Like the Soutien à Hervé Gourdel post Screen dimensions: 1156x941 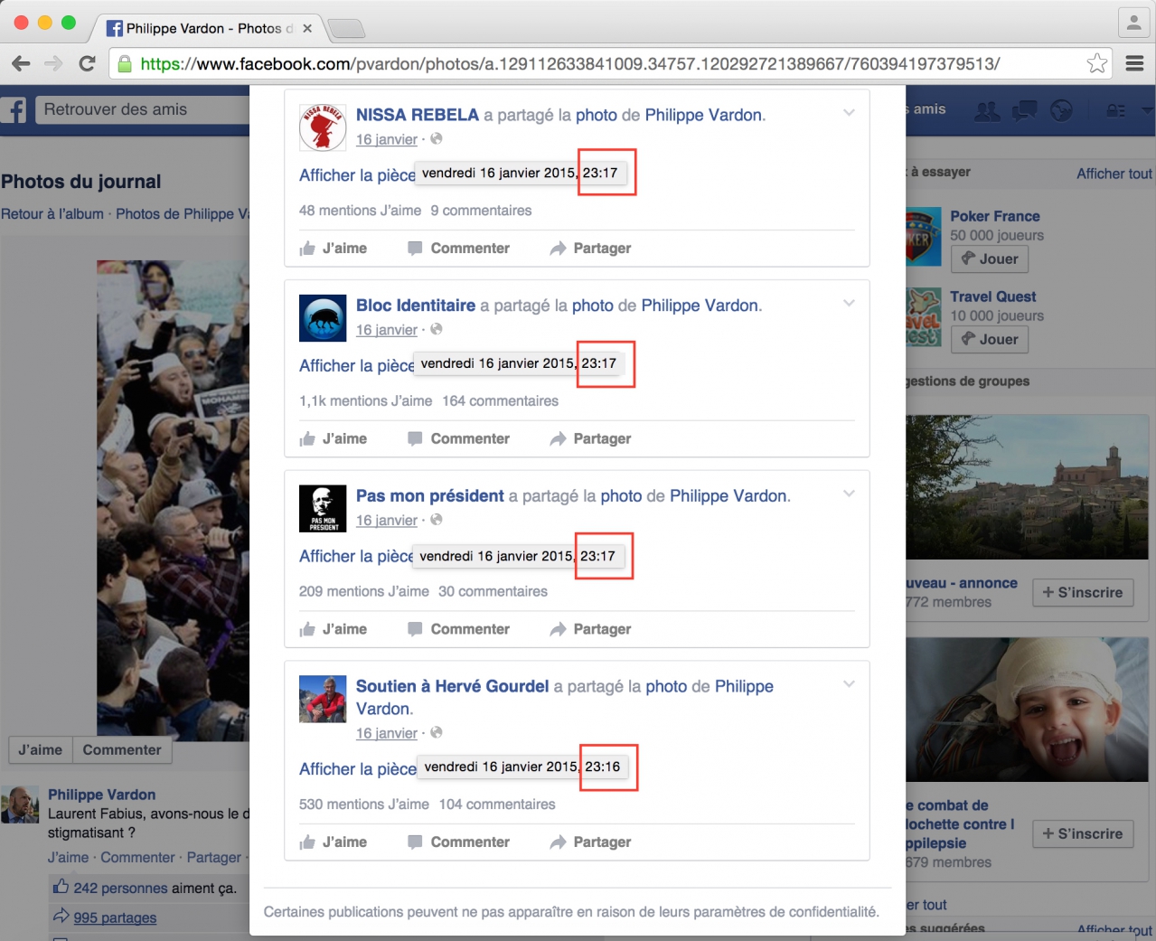pos(334,842)
